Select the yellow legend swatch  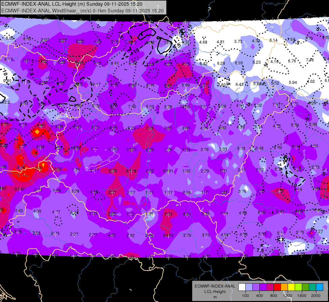tap(291, 287)
